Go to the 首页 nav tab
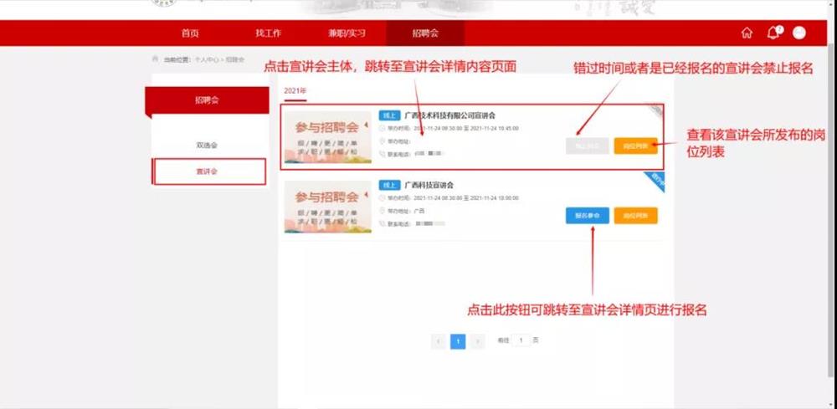This screenshot has width=837, height=409. click(190, 33)
